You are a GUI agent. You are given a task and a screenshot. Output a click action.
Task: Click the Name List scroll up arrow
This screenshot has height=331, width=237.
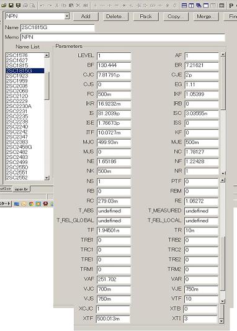(x=47, y=55)
